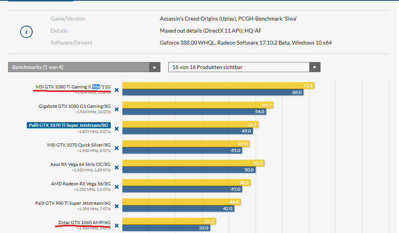Remove MSI GTX 1080 Ti Gaming X Trio
The width and height of the screenshot is (399, 233).
[x=117, y=90]
